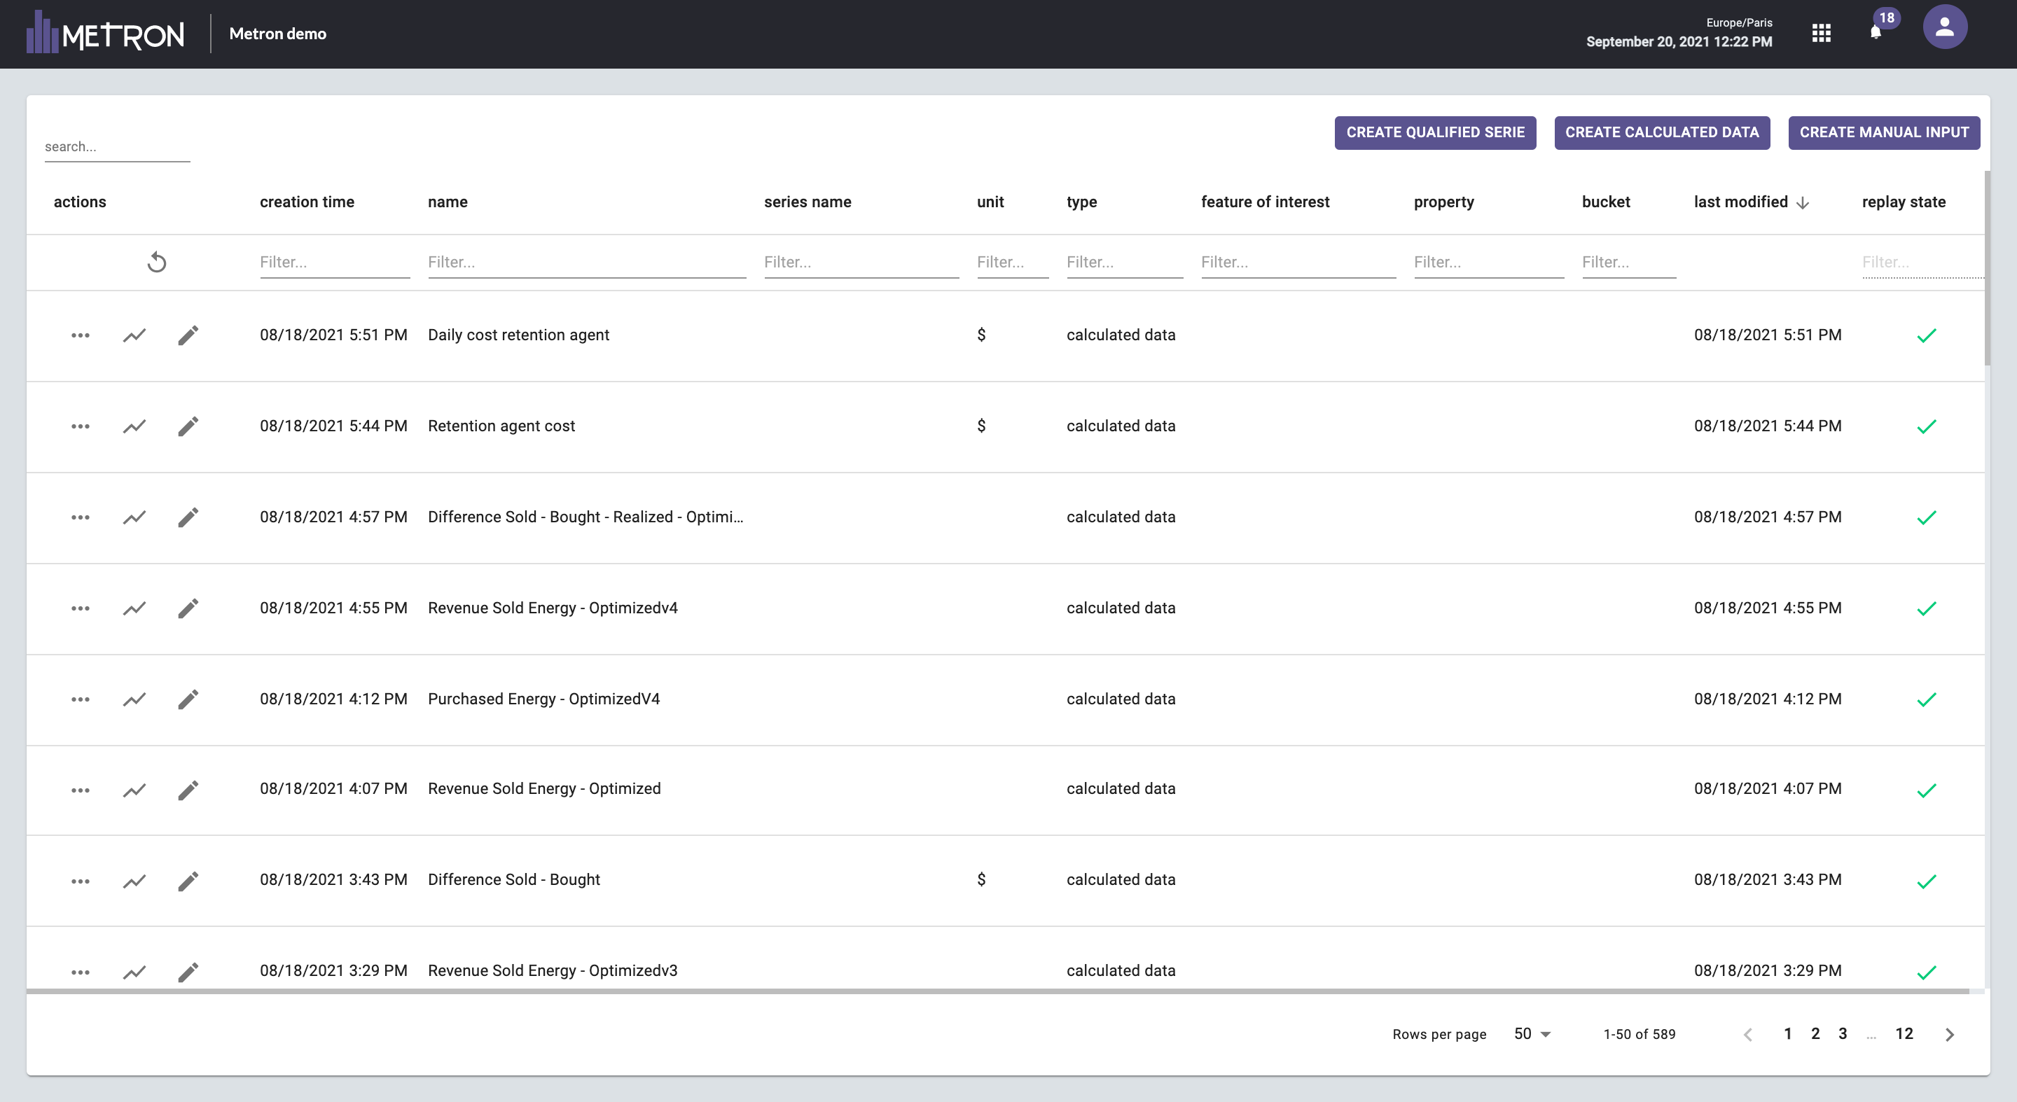
Task: Open notifications bell with the 18 badge
Action: pos(1876,32)
